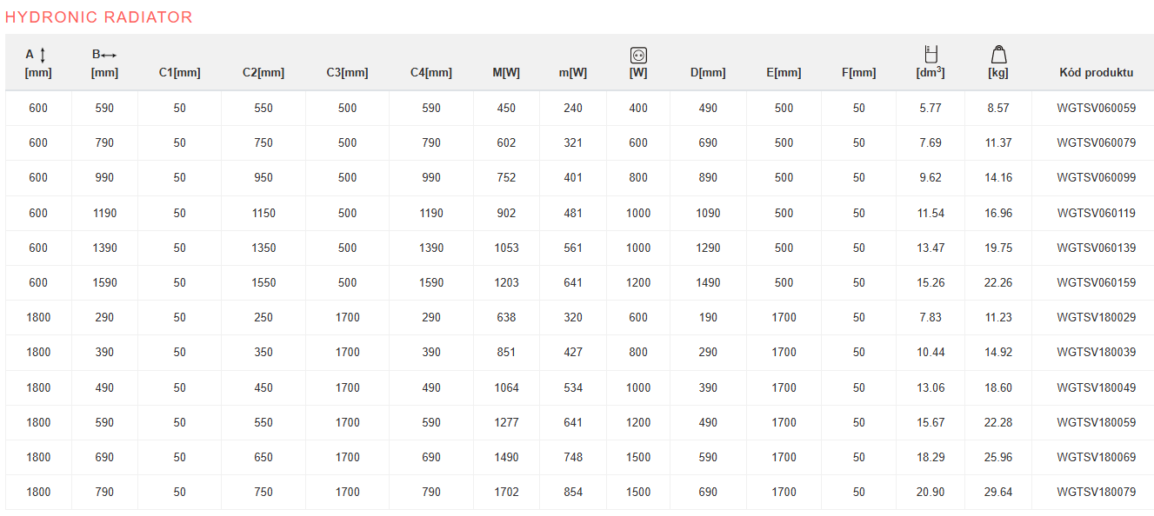Click the 1053 heat output cell
1154x516 pixels.
506,248
